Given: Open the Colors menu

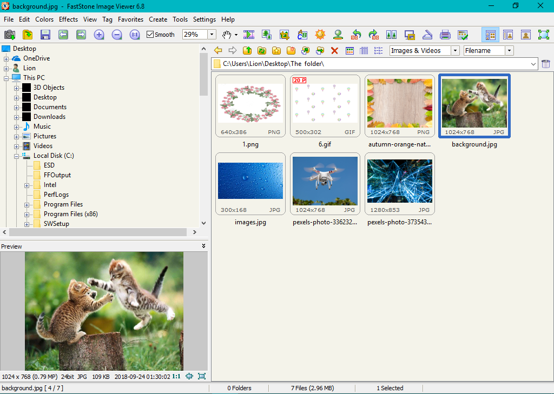Looking at the screenshot, I should (x=44, y=19).
